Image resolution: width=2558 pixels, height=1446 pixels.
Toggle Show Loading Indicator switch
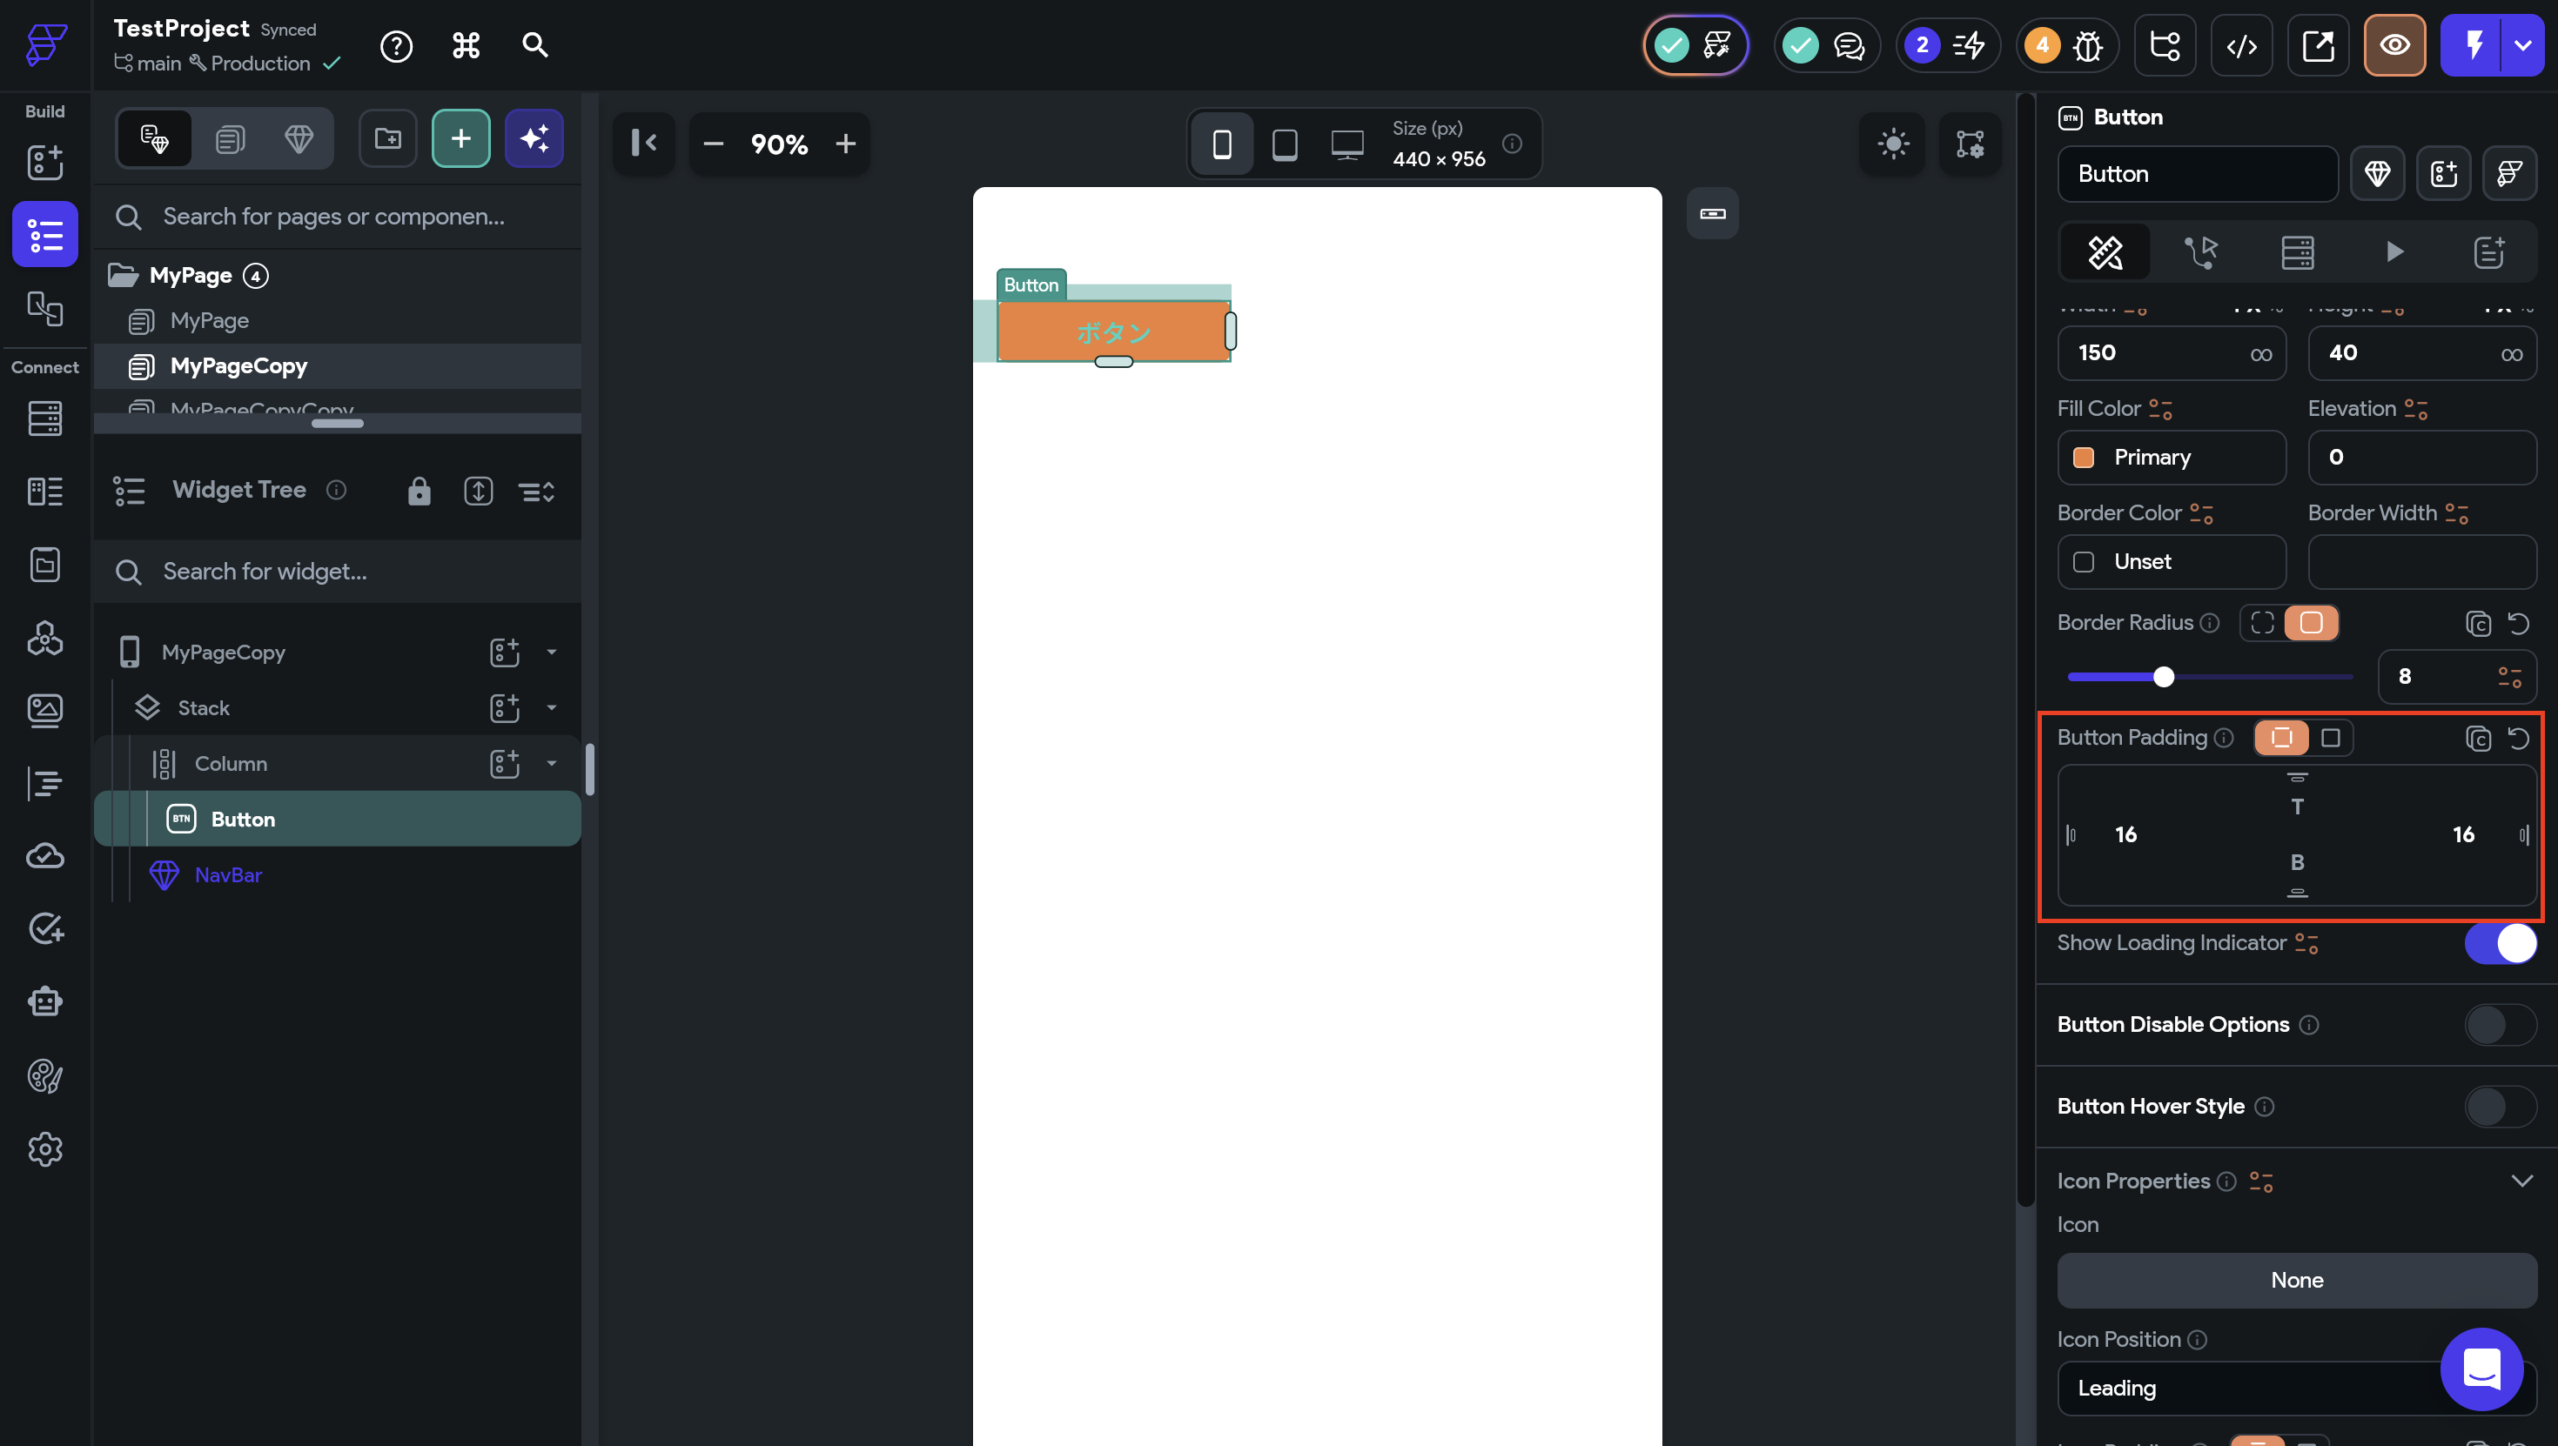[2501, 943]
